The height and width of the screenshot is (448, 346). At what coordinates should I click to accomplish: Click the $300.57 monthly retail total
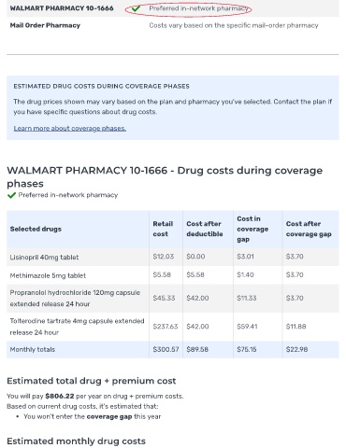tap(166, 349)
